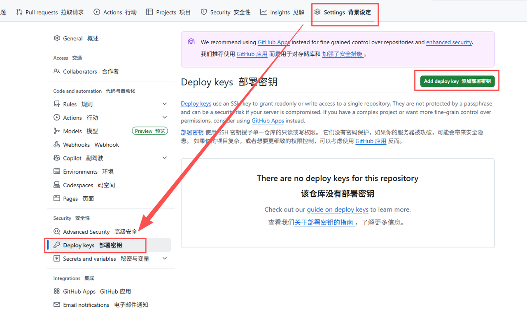Click 'GitHub Apps' link ending the English description

pyautogui.click(x=268, y=121)
